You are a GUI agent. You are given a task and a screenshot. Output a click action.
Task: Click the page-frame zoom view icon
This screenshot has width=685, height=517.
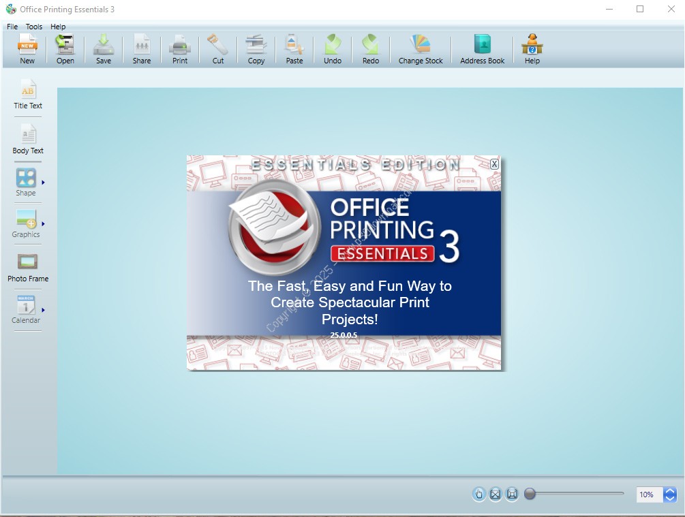coord(512,495)
